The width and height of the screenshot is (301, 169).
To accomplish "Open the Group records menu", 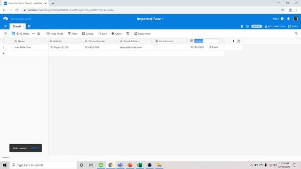I will pyautogui.click(x=88, y=33).
